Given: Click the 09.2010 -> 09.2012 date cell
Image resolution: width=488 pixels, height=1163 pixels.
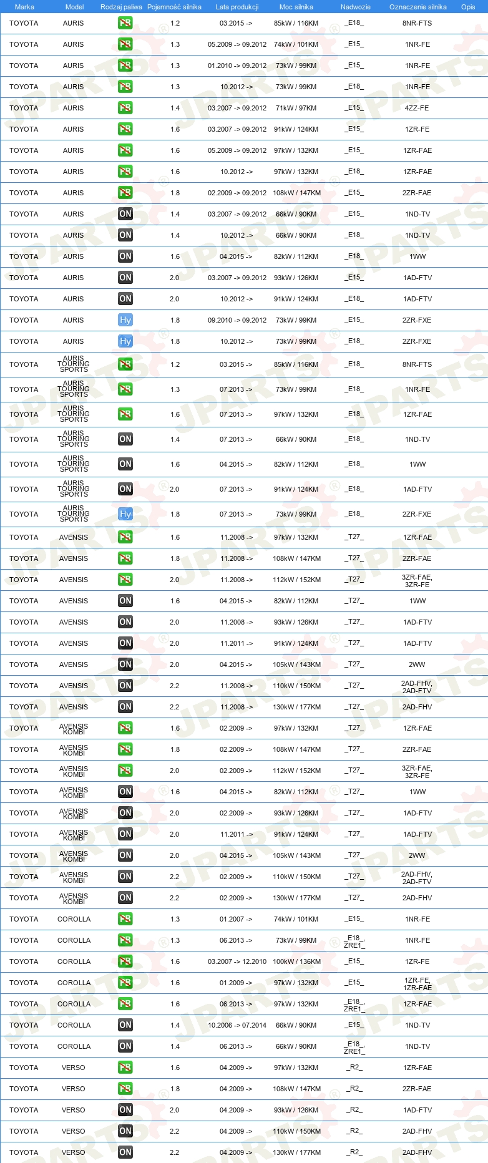Looking at the screenshot, I should click(x=237, y=320).
